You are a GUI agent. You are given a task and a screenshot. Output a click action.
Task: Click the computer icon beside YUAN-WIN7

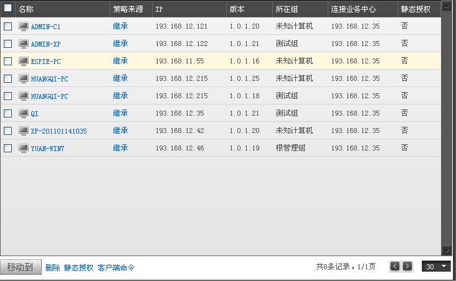(x=24, y=149)
